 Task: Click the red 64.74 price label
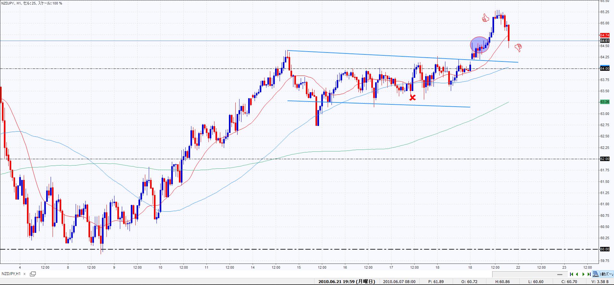tap(604, 35)
